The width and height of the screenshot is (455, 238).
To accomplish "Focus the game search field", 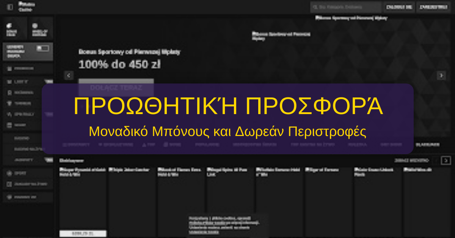I will click(346, 7).
